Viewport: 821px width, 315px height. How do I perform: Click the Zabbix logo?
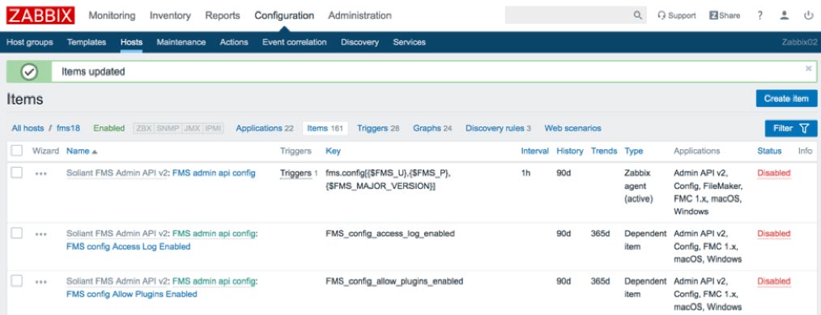(40, 15)
